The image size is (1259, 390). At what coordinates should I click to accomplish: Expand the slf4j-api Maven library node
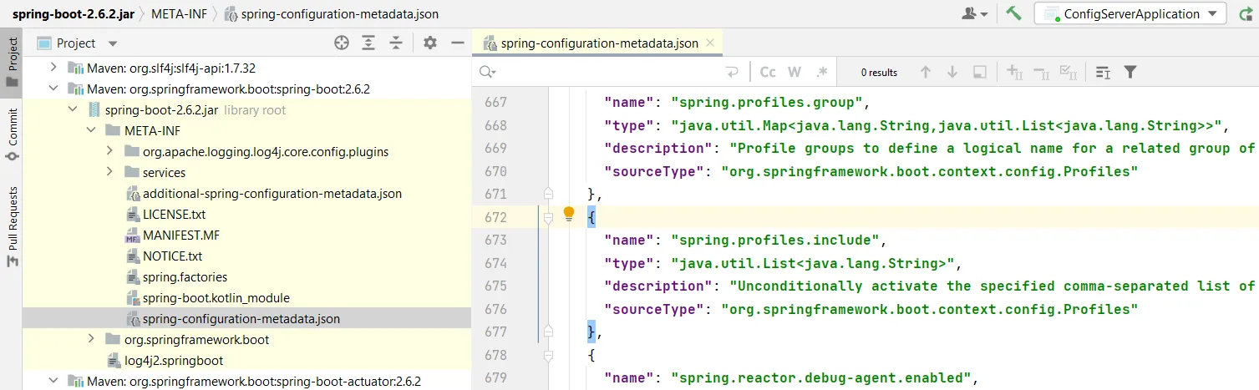click(54, 68)
